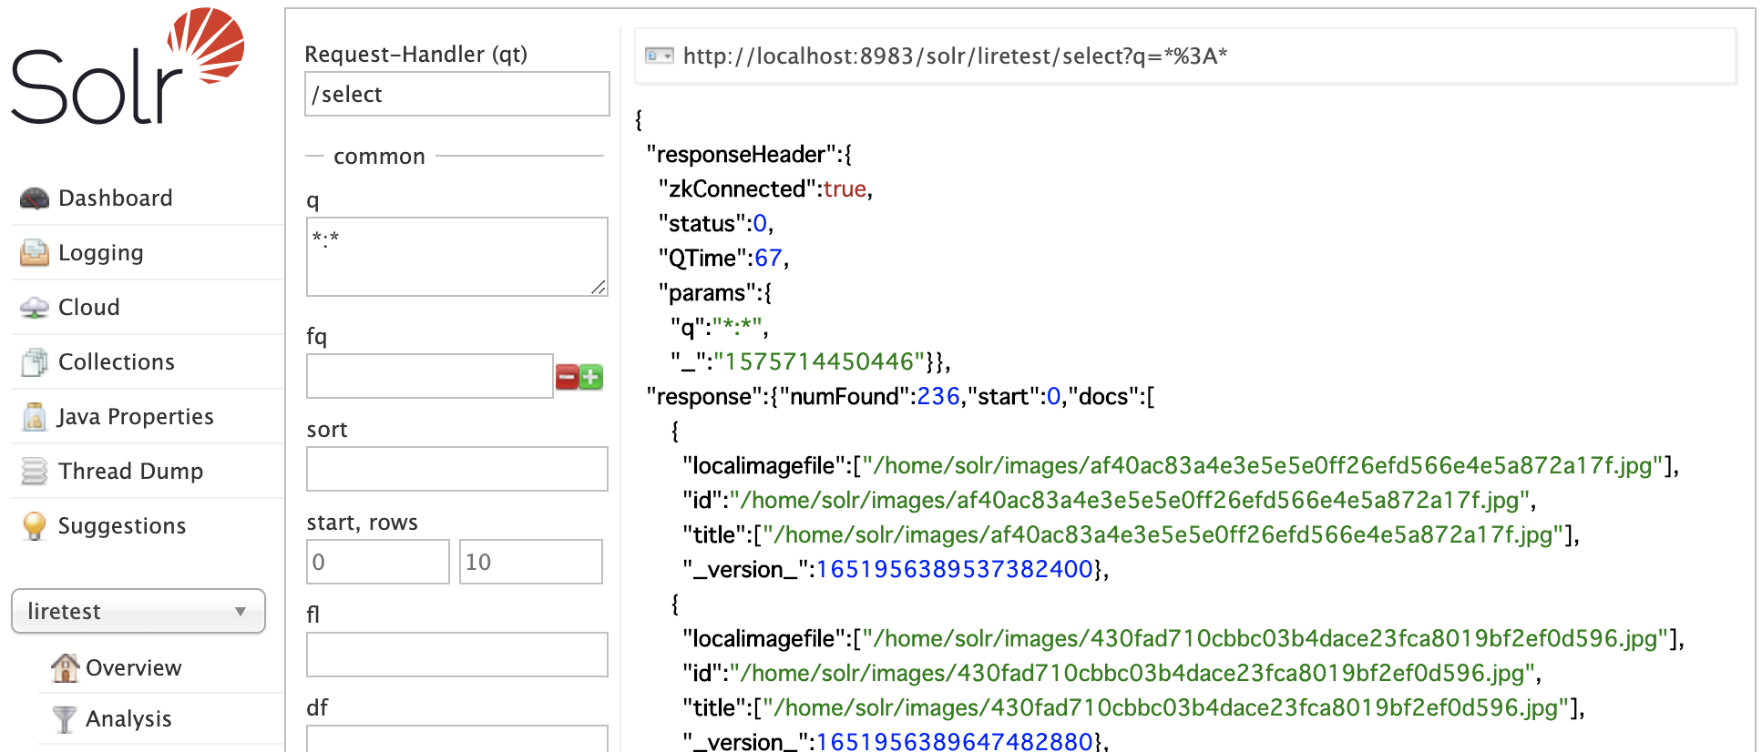The height and width of the screenshot is (752, 1762).
Task: Open the Suggestions page
Action: pyautogui.click(x=121, y=525)
